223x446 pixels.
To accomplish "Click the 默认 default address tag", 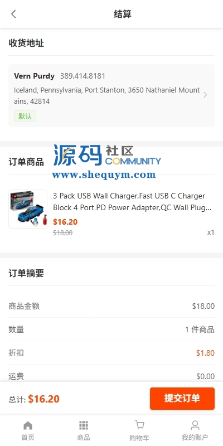I will coord(25,116).
